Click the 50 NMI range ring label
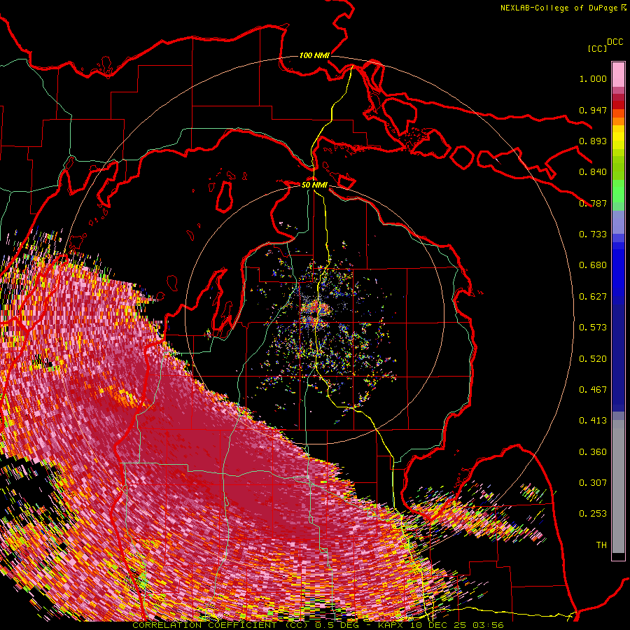630x630 pixels. pyautogui.click(x=314, y=185)
